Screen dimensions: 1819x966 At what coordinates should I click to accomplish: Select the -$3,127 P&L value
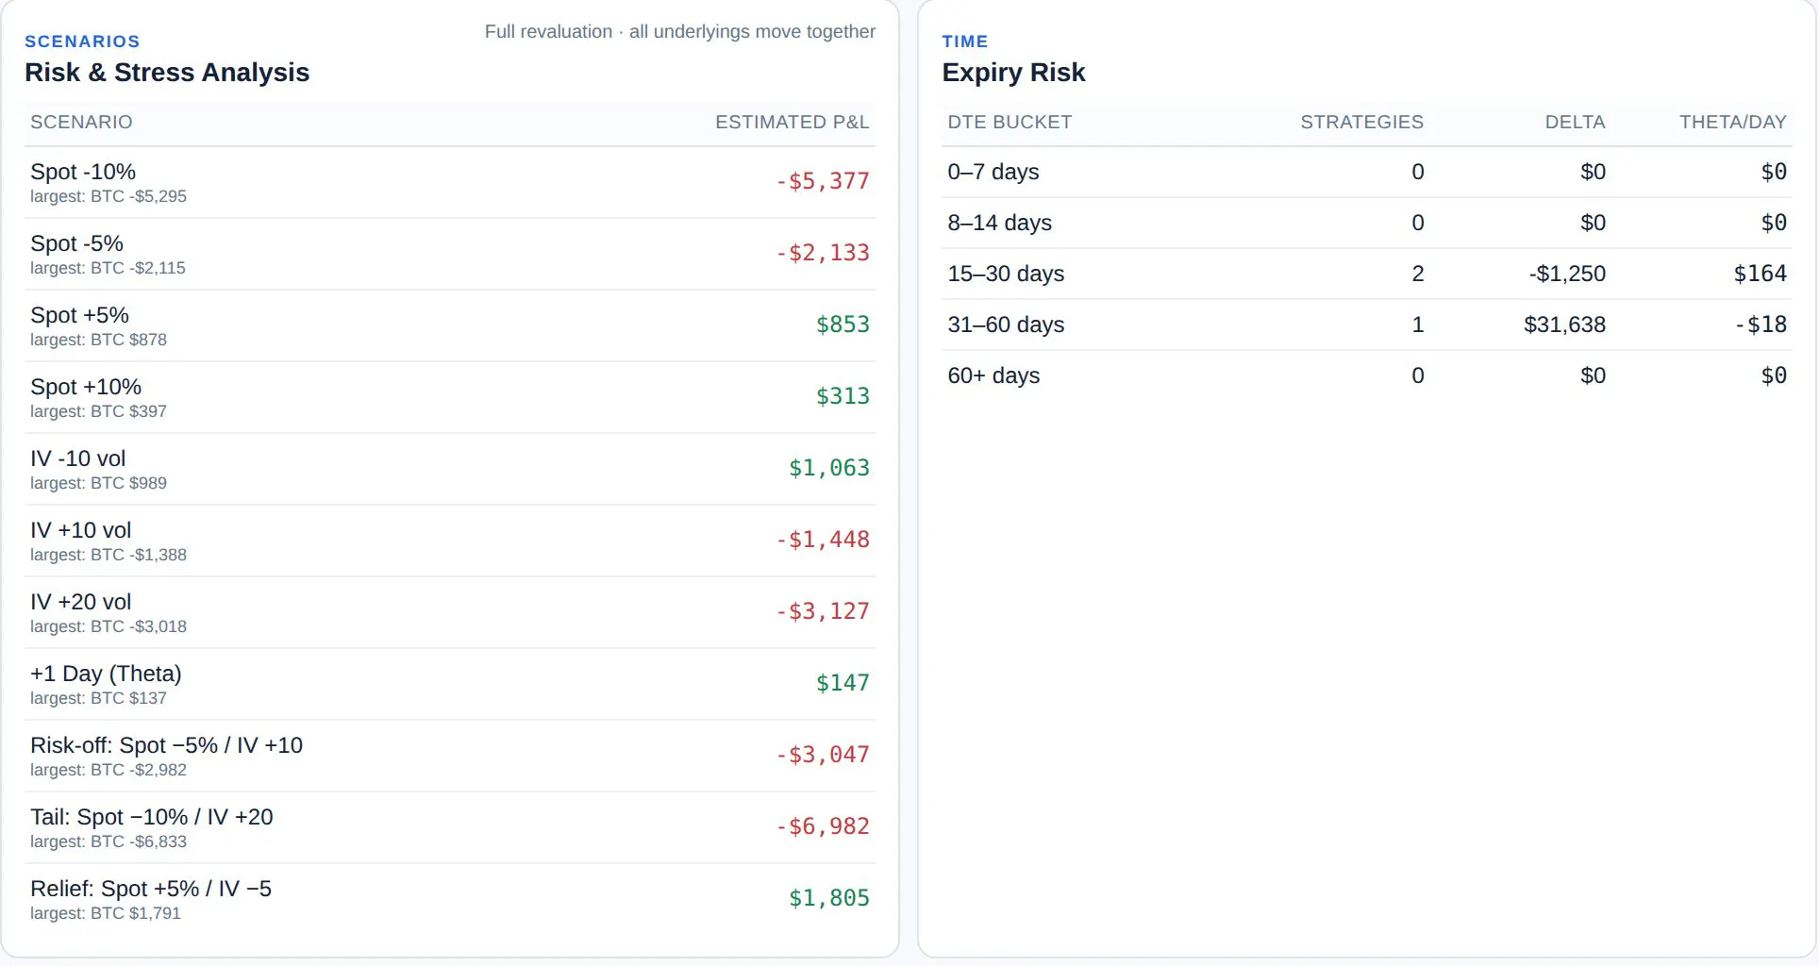tap(822, 611)
